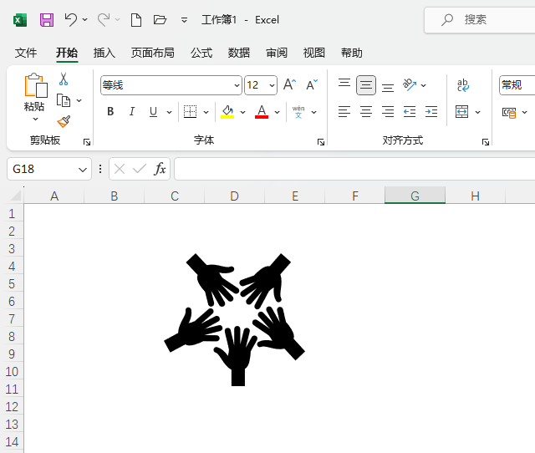Click the search box 搜索
The height and width of the screenshot is (453, 535).
coord(480,20)
